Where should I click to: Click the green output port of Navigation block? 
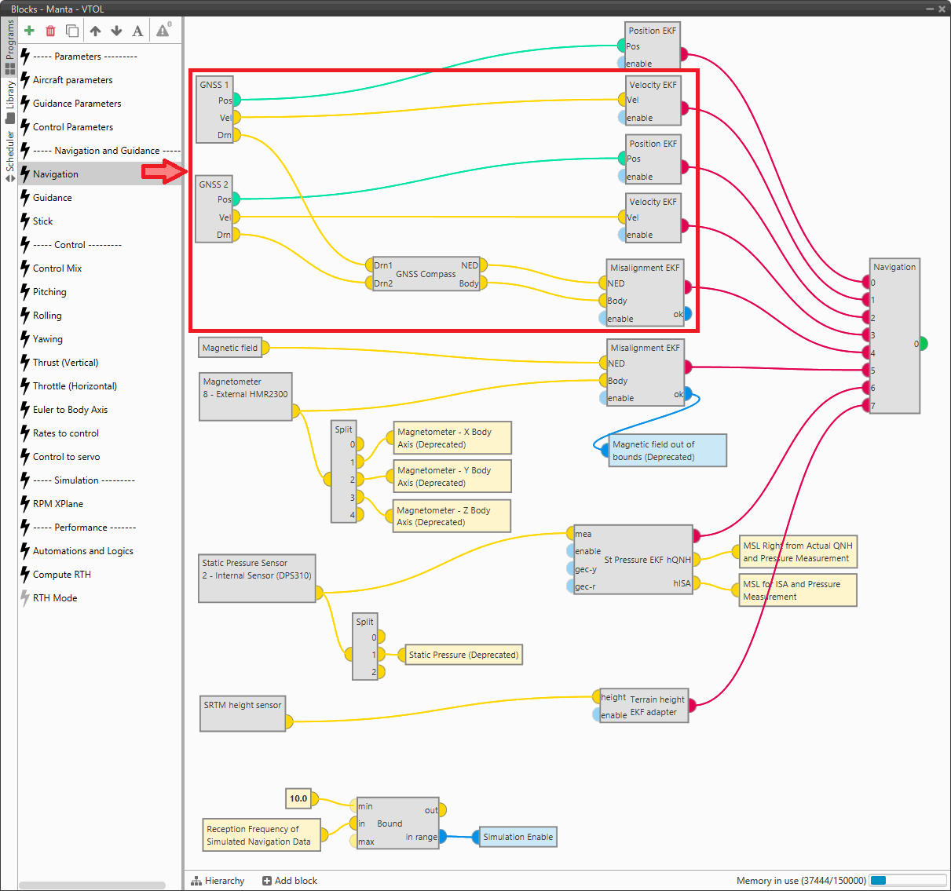(923, 343)
